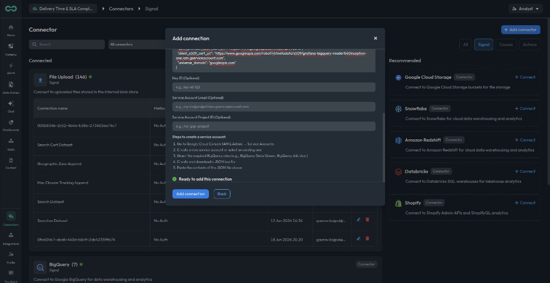This screenshot has width=550, height=283.
Task: Focus the Service Account Email field
Action: coord(273,107)
